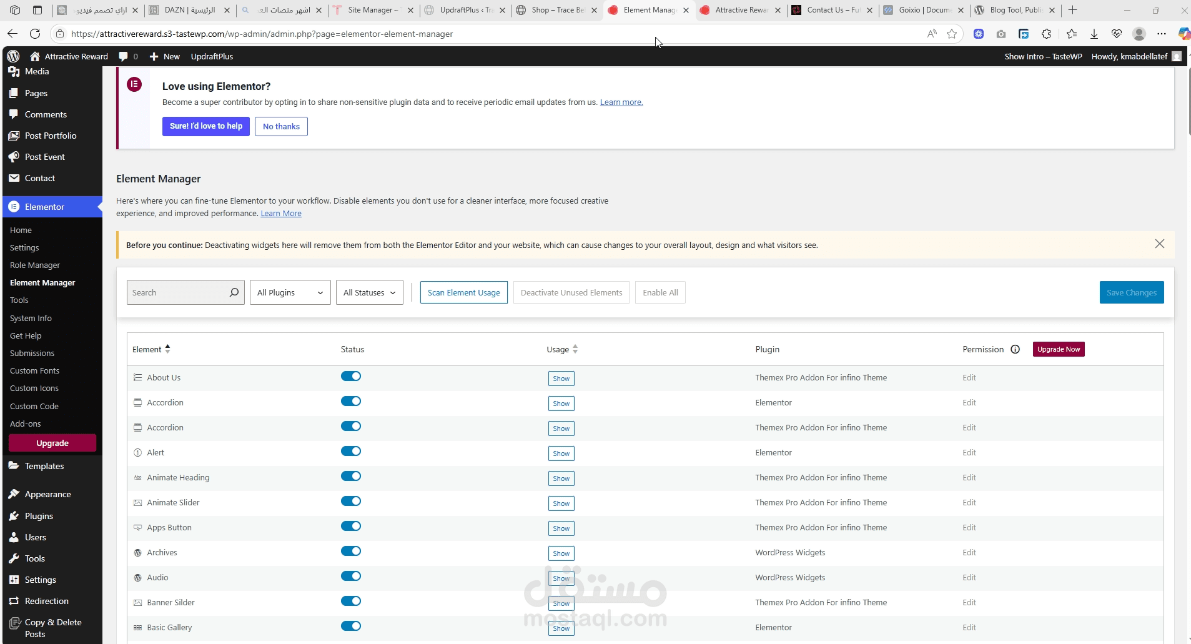Sort by Element column arrows

pyautogui.click(x=167, y=349)
